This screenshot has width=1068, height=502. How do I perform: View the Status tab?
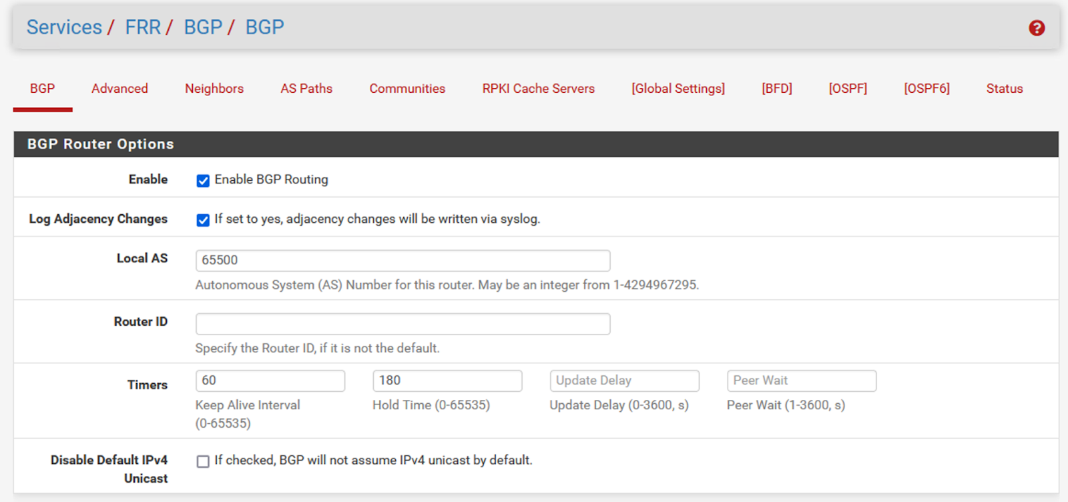[1005, 89]
